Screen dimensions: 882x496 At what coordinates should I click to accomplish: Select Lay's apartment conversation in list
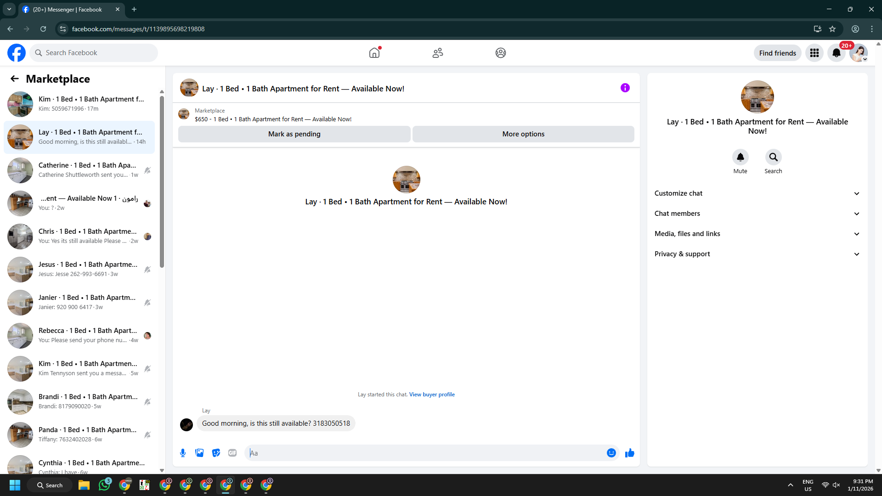[x=79, y=137]
